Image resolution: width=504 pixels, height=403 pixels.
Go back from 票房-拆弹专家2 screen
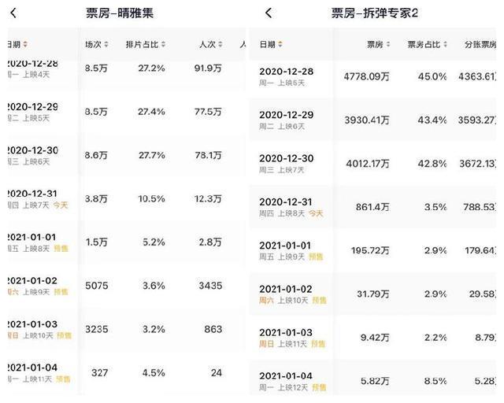pyautogui.click(x=269, y=13)
